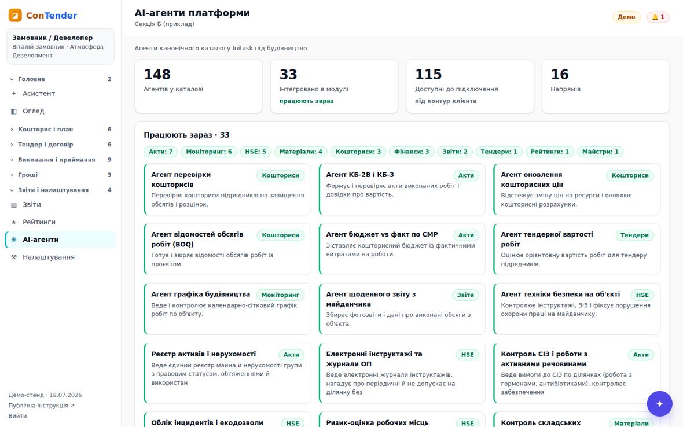Filter by Фінанси: 3 chip
The height and width of the screenshot is (427, 683).
point(412,152)
